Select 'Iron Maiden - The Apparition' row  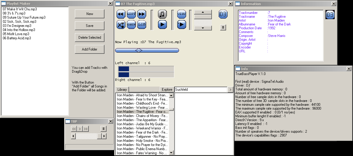(x=142, y=120)
